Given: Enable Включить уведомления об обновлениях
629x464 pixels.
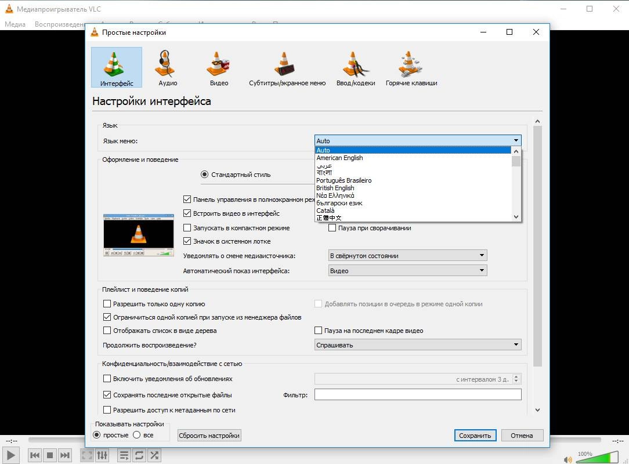Looking at the screenshot, I should click(x=107, y=379).
